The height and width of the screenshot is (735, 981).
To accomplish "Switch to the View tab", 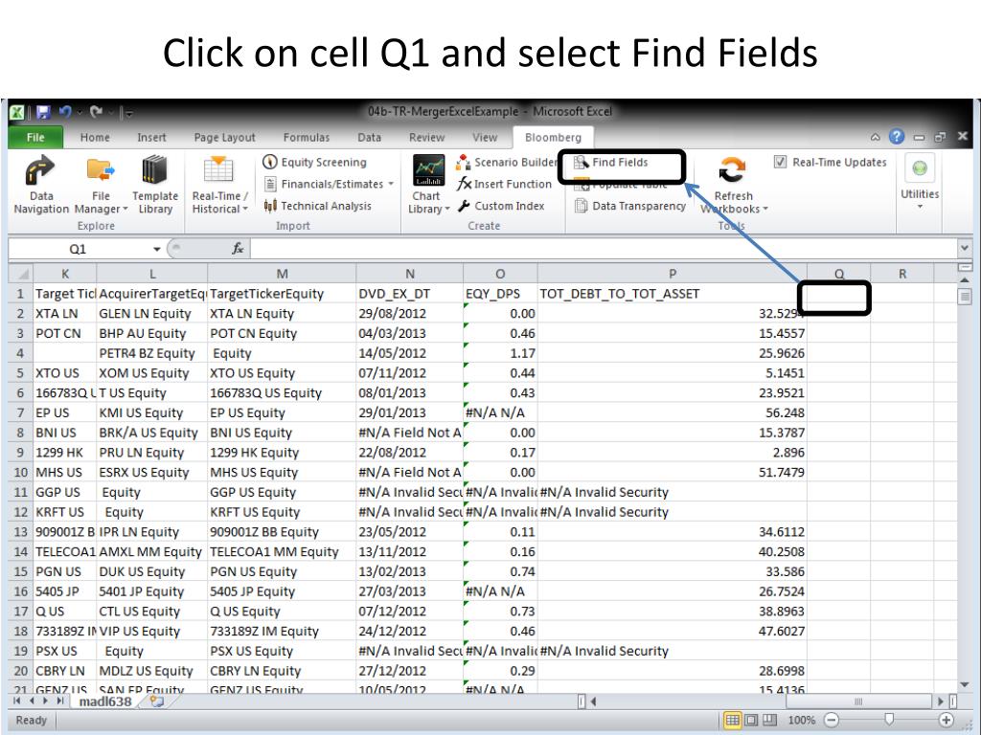I will pos(485,138).
